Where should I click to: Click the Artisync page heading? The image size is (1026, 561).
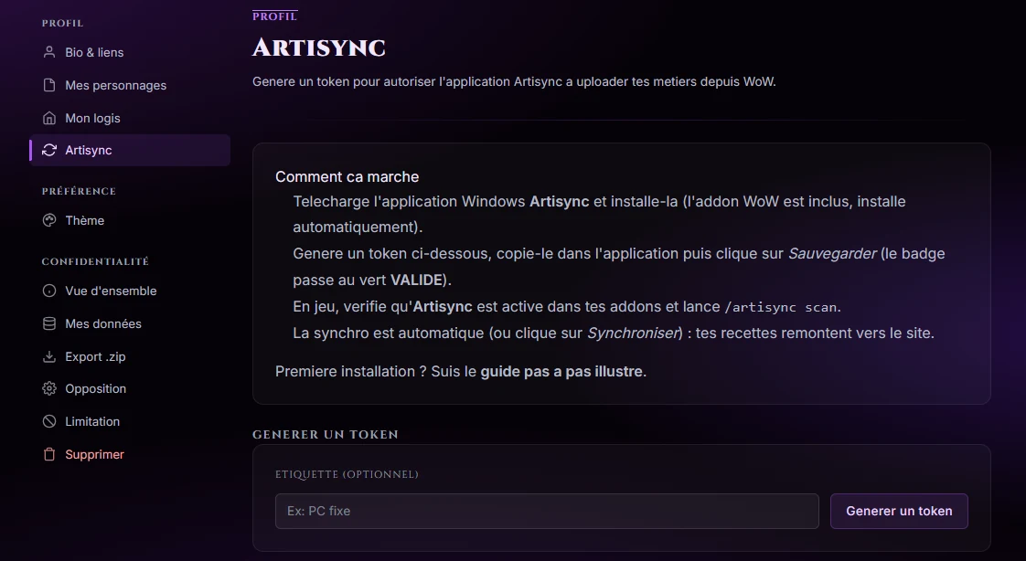pyautogui.click(x=319, y=48)
